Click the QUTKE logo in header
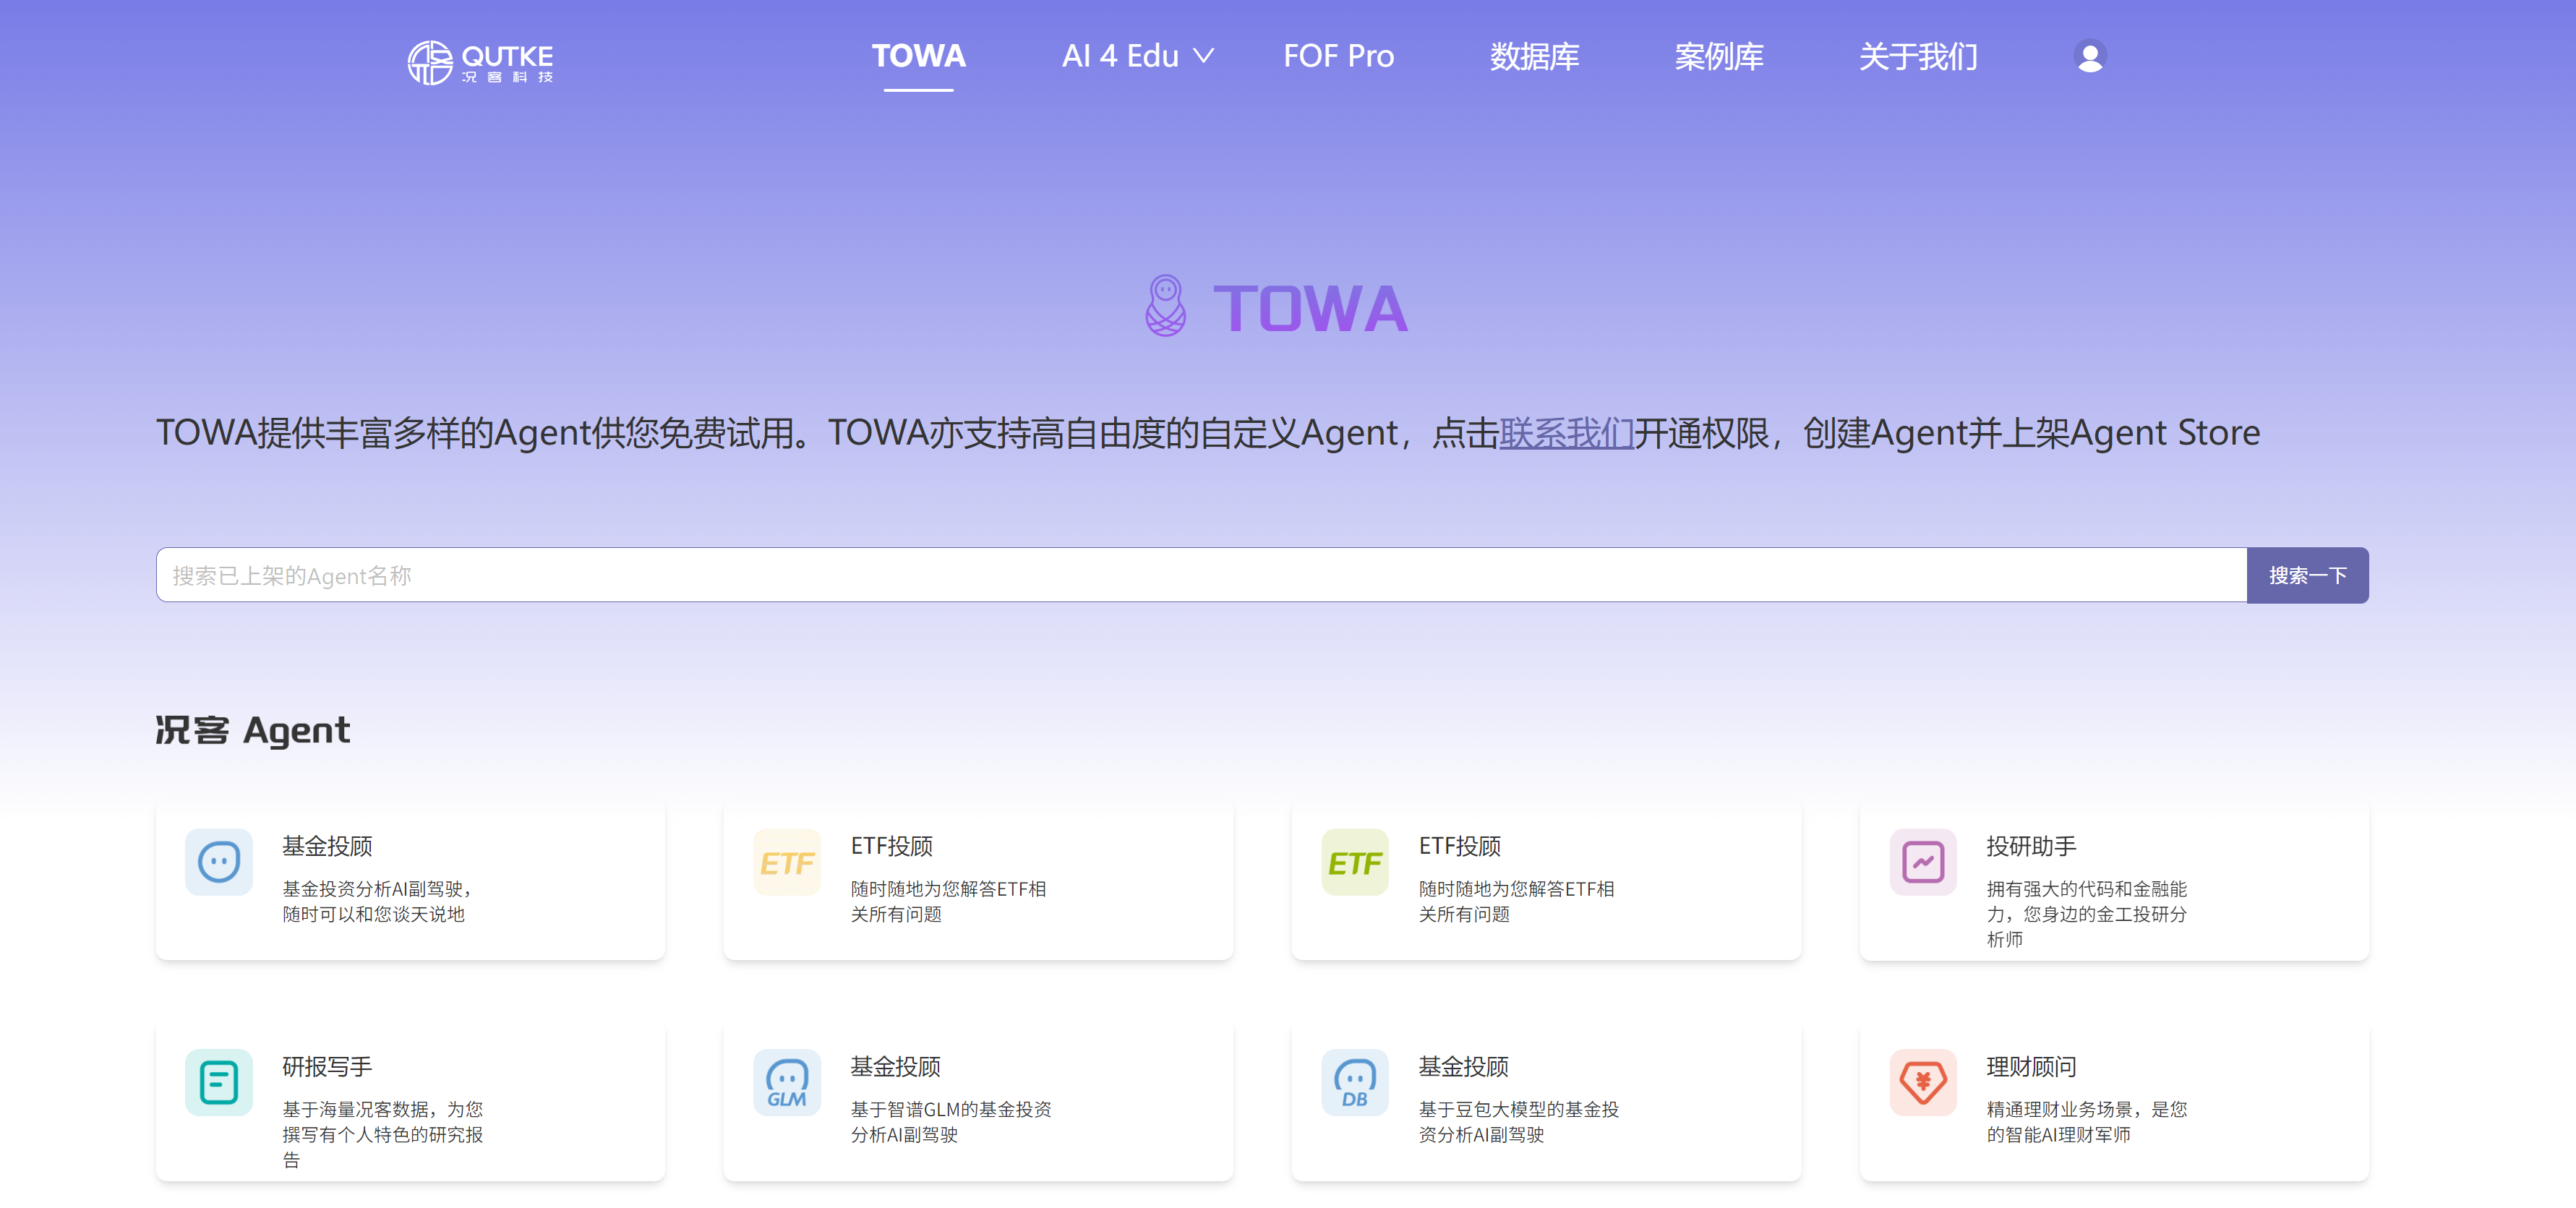 pos(480,62)
